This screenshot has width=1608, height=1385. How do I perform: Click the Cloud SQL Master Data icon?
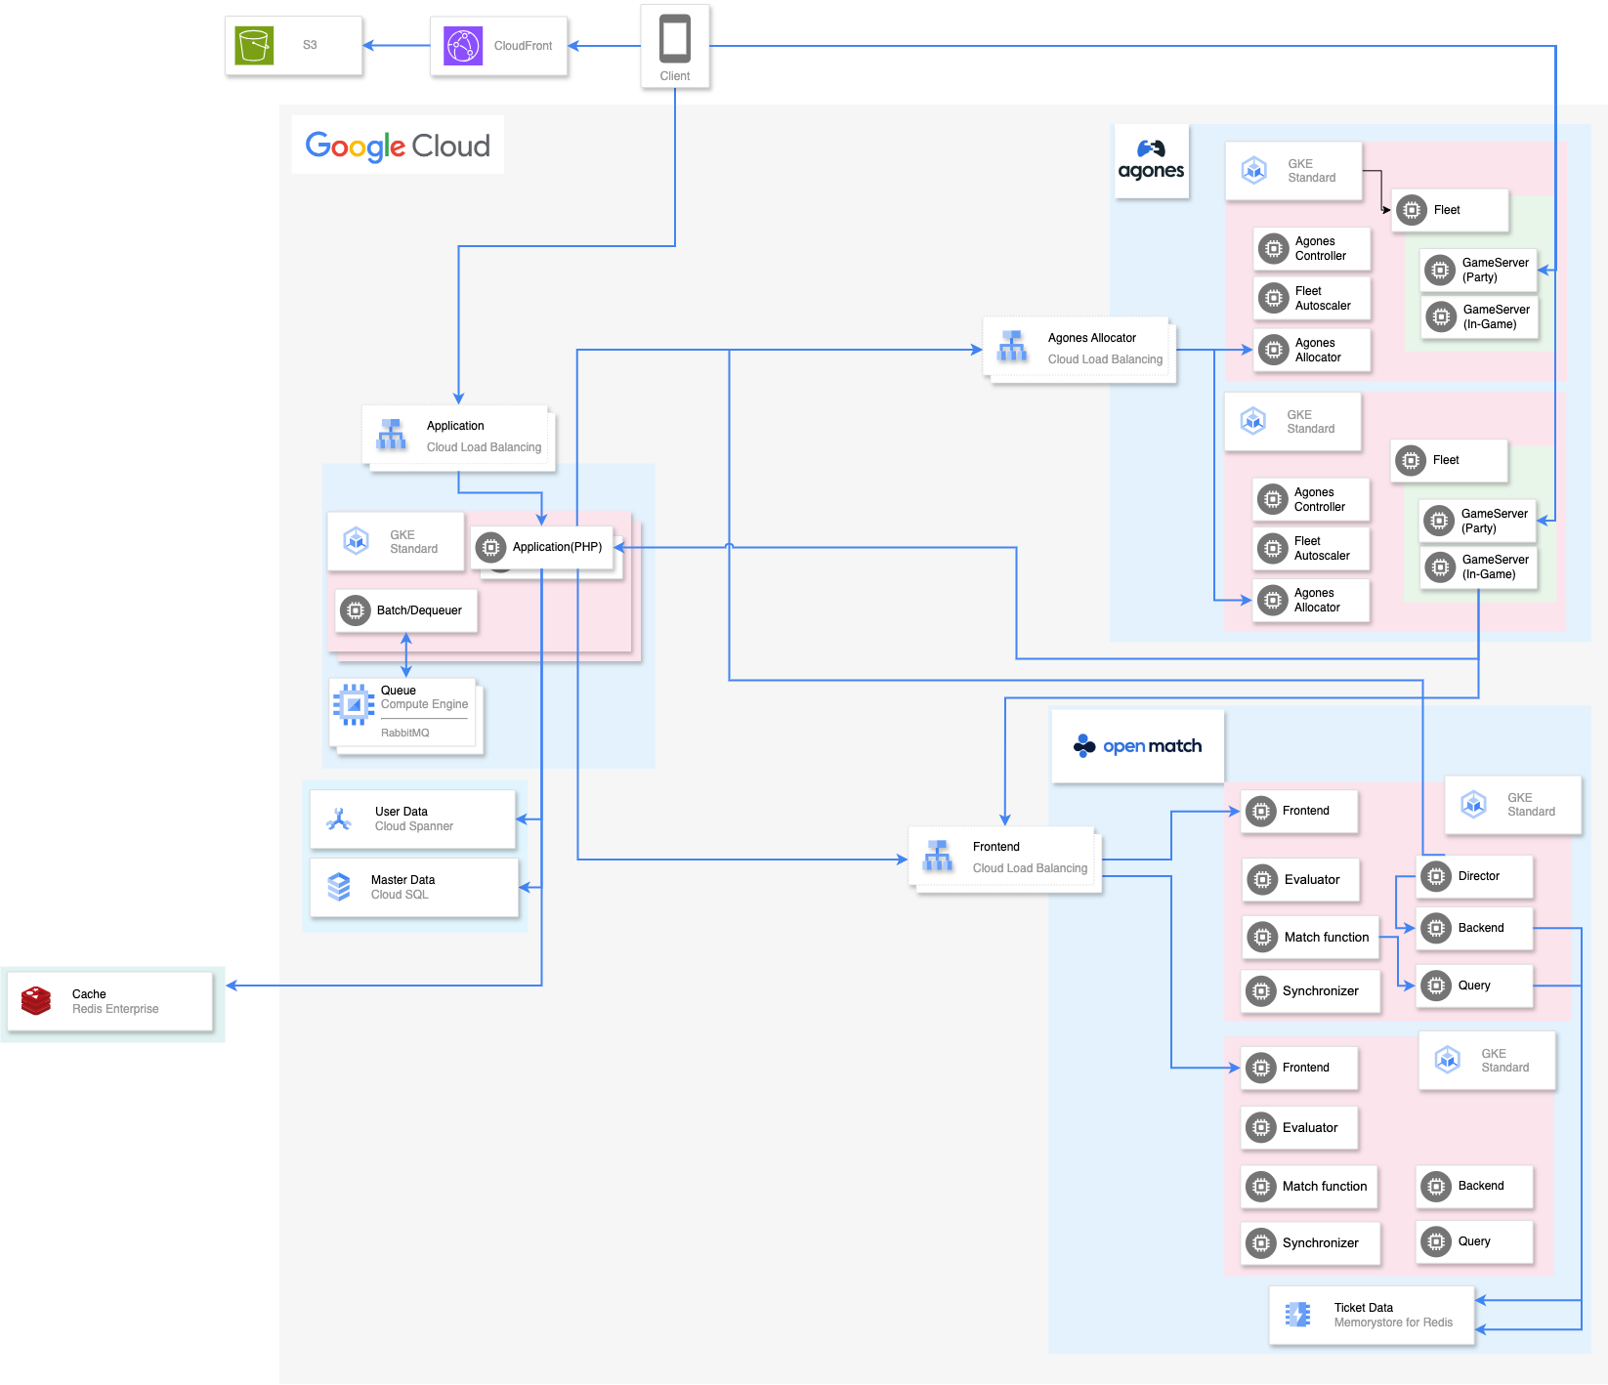[339, 887]
